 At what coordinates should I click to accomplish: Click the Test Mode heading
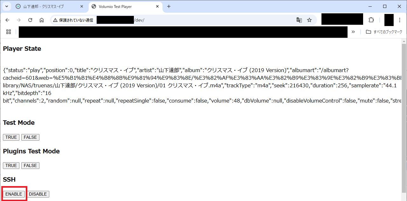(x=19, y=123)
